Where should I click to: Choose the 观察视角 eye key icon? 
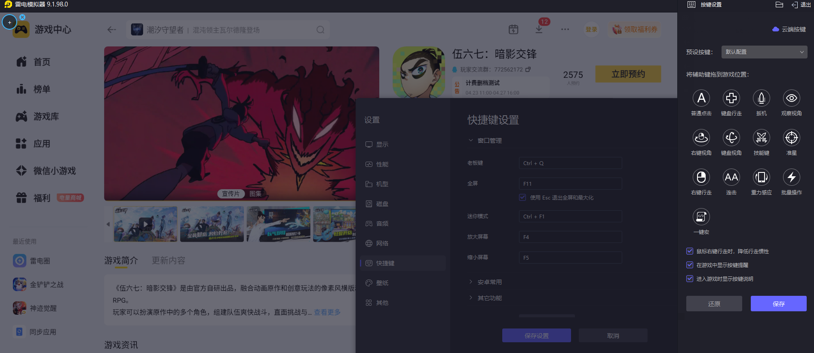click(x=792, y=98)
